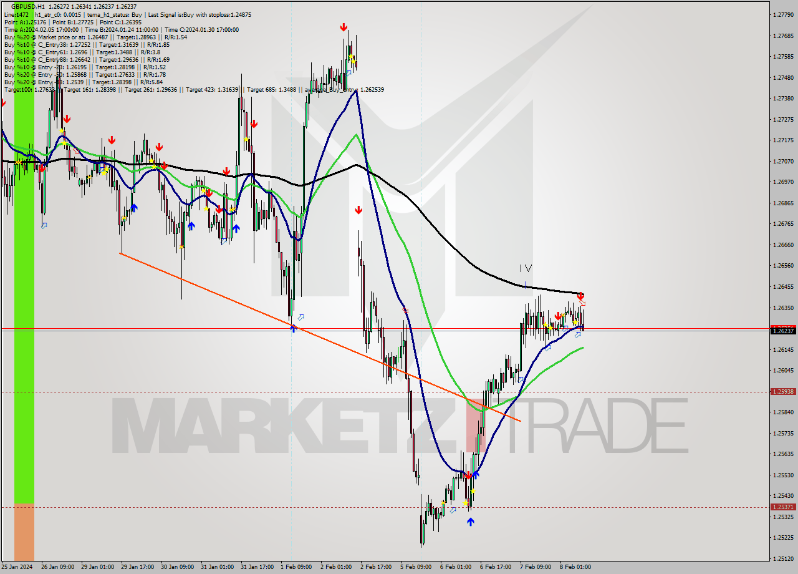Select the 1.26455 price scale value
This screenshot has width=798, height=574.
tap(784, 286)
